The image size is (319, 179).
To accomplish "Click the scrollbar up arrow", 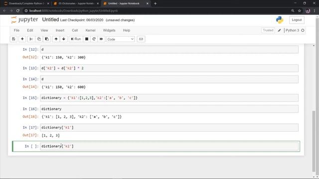I will pyautogui.click(x=314, y=46).
